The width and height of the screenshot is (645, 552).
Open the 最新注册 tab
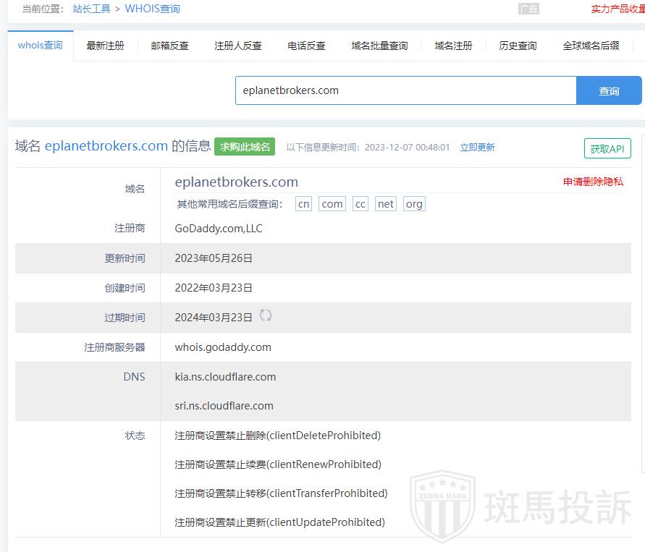[105, 46]
